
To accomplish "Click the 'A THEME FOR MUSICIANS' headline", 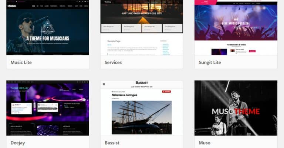I will [48, 38].
